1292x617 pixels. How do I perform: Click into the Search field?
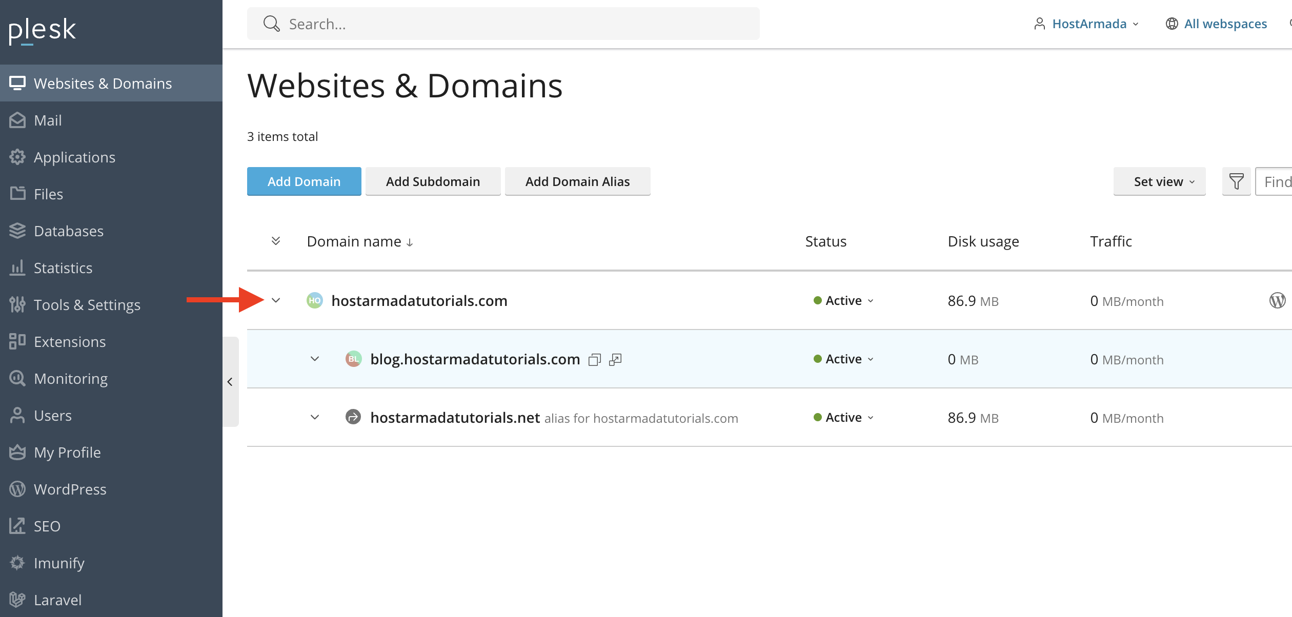click(x=503, y=24)
